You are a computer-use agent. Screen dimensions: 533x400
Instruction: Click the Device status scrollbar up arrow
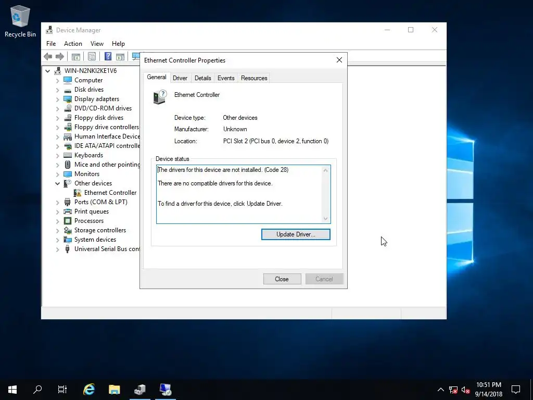[326, 170]
